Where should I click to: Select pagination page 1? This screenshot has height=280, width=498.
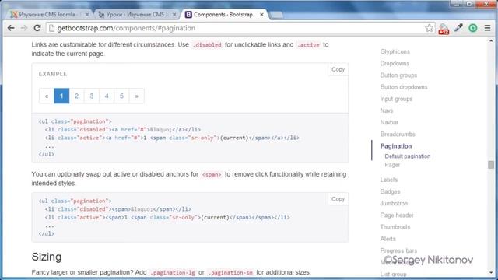tap(61, 96)
